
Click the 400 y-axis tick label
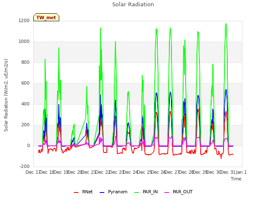[25, 104]
